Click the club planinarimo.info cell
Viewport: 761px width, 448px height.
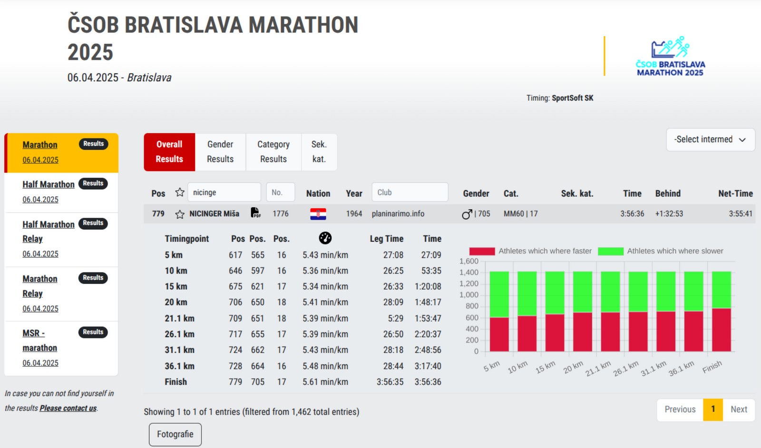point(398,214)
